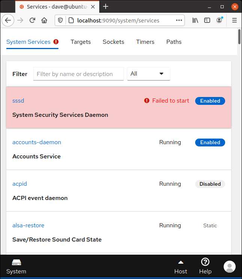Open the Firefox hamburger menu
This screenshot has height=279, width=242.
click(x=234, y=20)
